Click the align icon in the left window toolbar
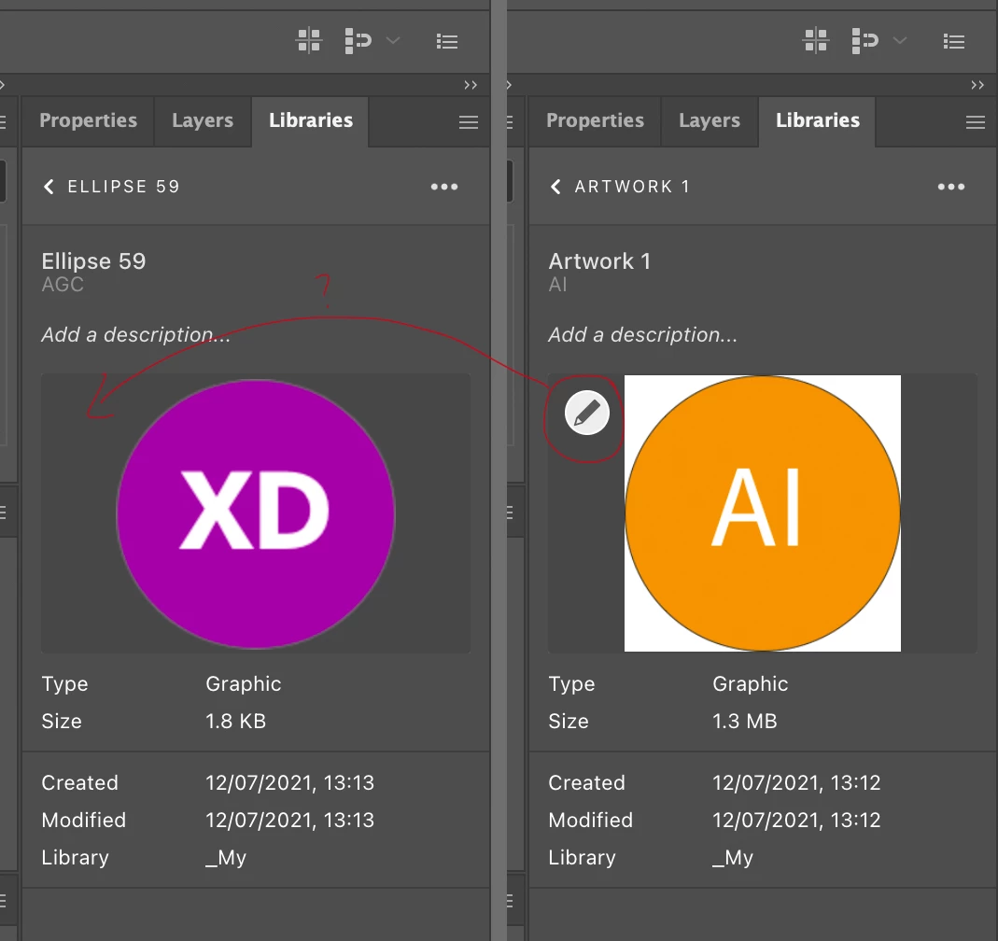 pyautogui.click(x=358, y=41)
